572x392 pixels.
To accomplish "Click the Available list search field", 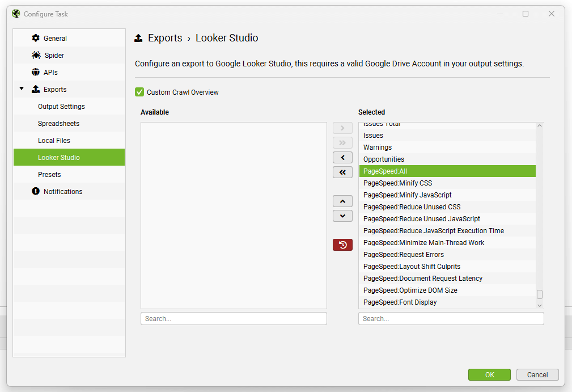I will [234, 319].
